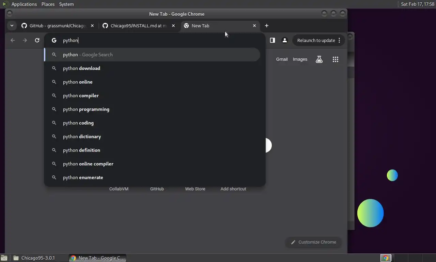
Task: Click Customize Chrome button
Action: point(313,242)
